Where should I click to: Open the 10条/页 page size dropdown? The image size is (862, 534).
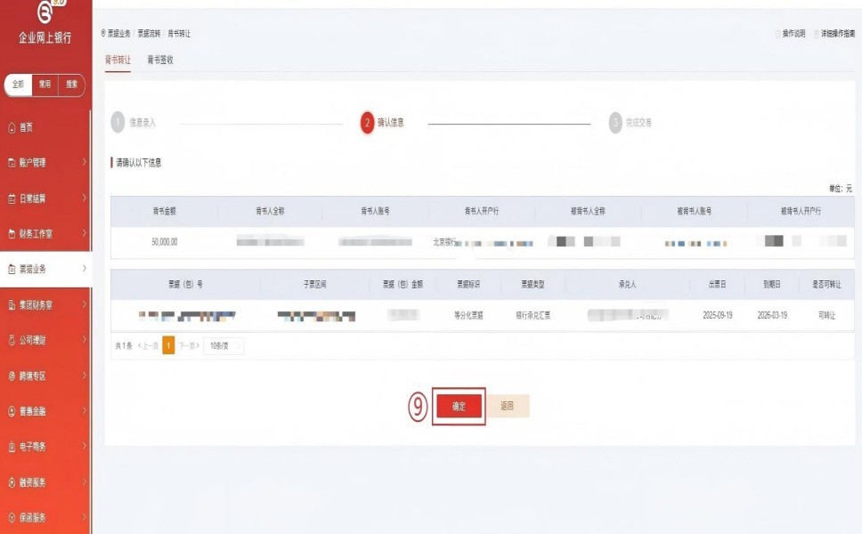pos(223,346)
